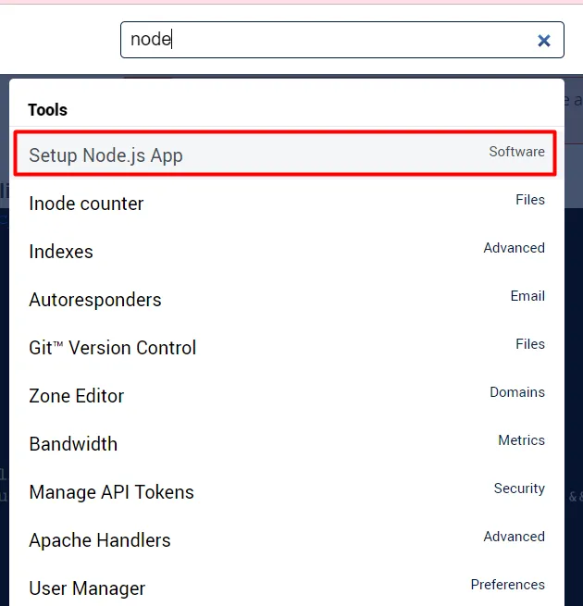The image size is (583, 606).
Task: Open the Inode counter tool
Action: tap(287, 204)
